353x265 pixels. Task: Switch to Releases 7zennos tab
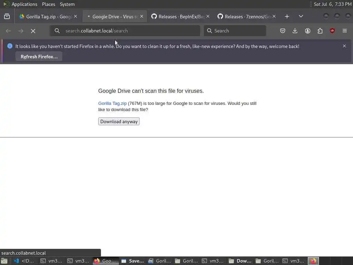pyautogui.click(x=247, y=17)
